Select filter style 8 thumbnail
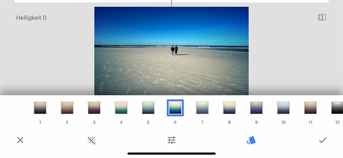This screenshot has width=343, height=158. click(229, 108)
